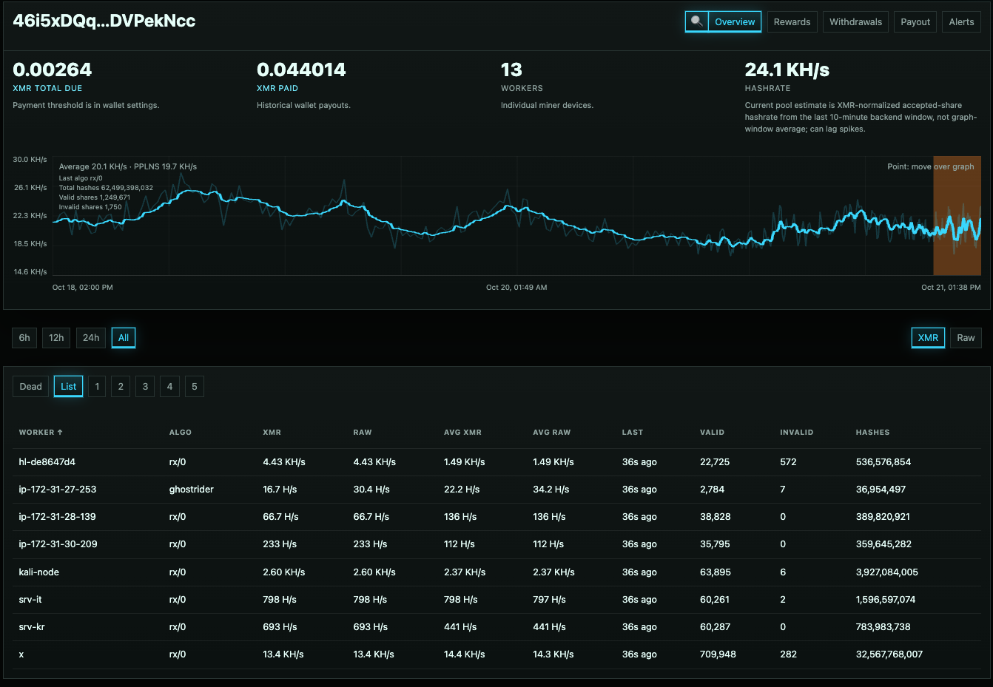Show Dead workers
This screenshot has width=993, height=687.
pos(30,387)
